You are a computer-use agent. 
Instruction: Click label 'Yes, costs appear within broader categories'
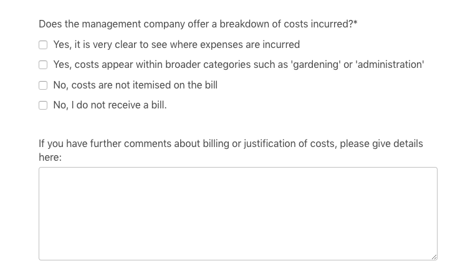pyautogui.click(x=152, y=65)
